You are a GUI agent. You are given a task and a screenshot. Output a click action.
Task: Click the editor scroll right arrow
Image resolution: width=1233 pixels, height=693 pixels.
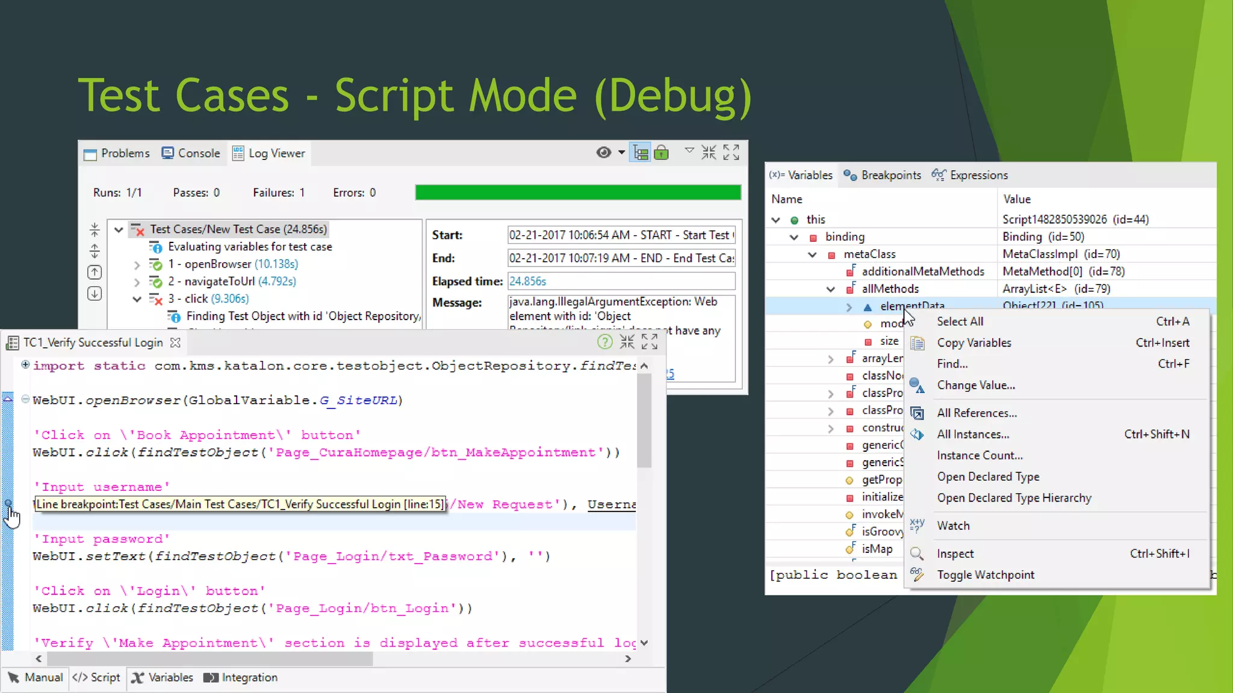click(x=629, y=659)
